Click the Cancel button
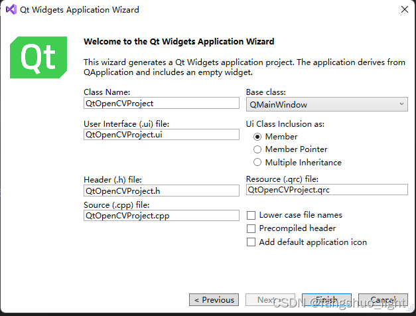The width and height of the screenshot is (416, 316). (383, 300)
